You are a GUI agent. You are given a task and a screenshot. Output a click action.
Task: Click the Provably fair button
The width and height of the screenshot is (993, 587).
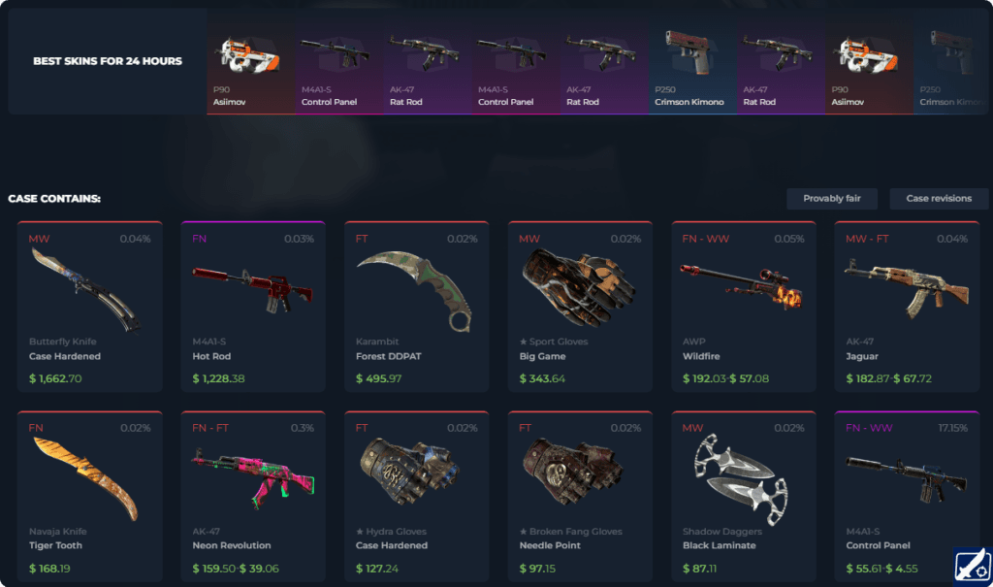pos(831,198)
